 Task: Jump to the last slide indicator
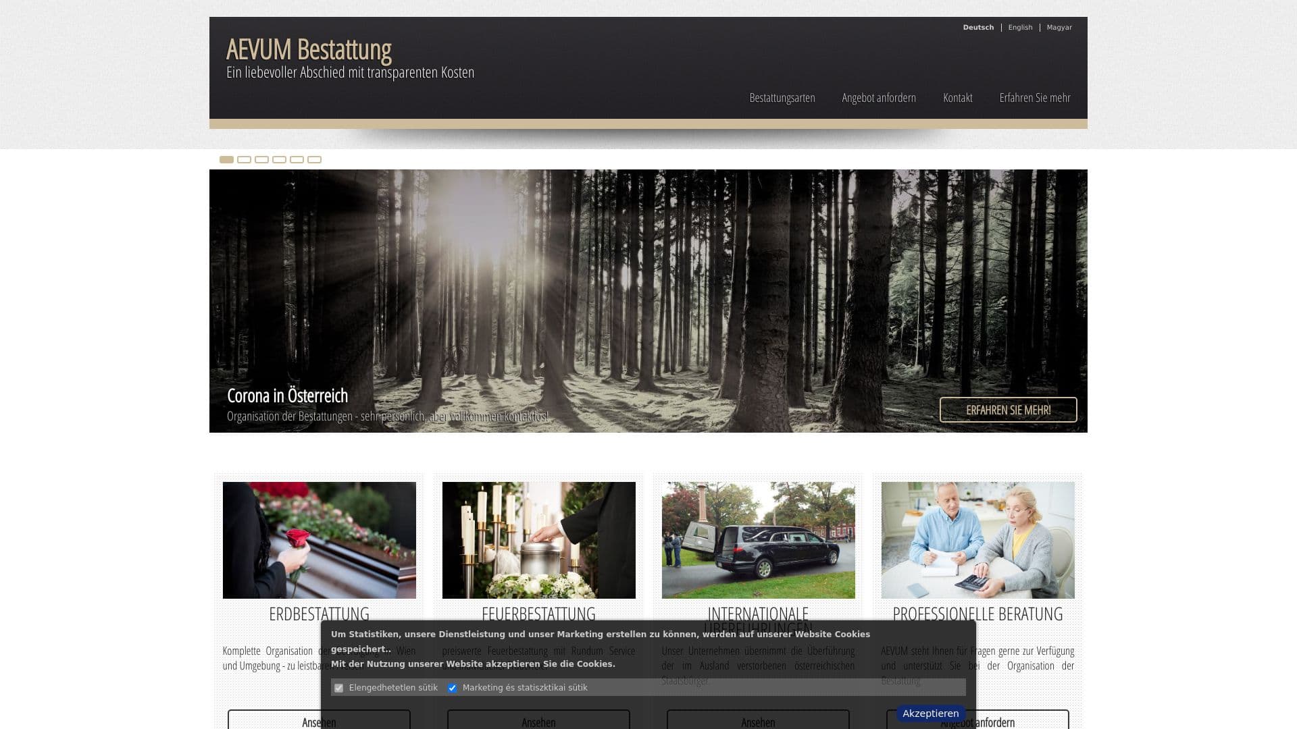pyautogui.click(x=314, y=160)
